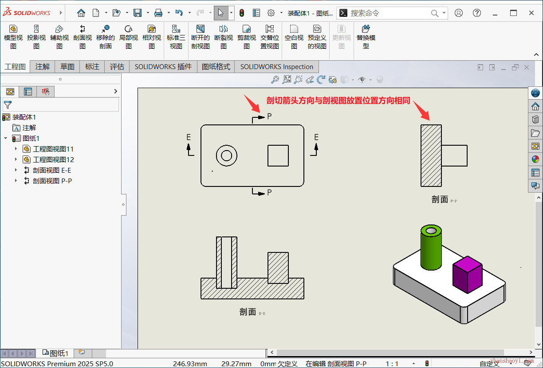Click the 空白视图 (Empty View) tool

click(294, 37)
